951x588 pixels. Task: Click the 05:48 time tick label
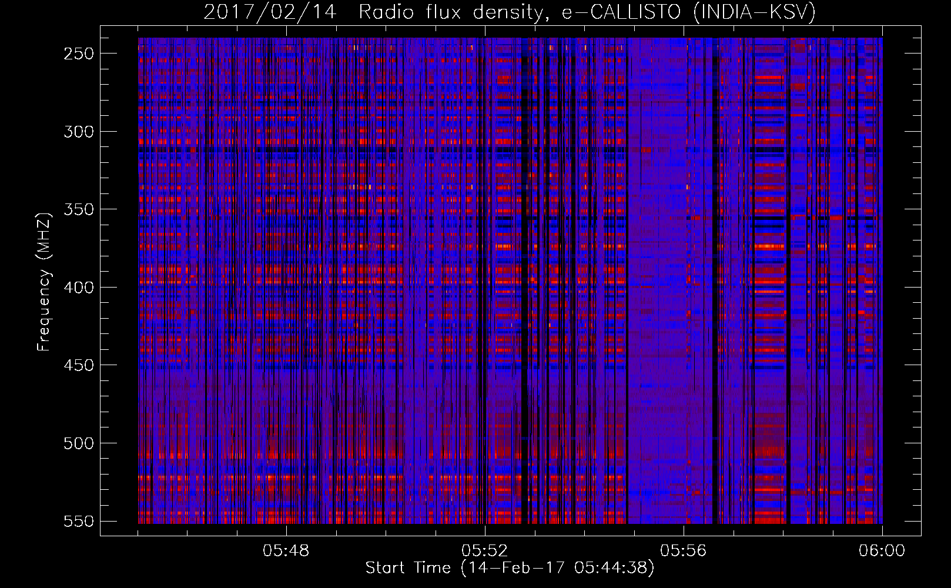point(286,551)
